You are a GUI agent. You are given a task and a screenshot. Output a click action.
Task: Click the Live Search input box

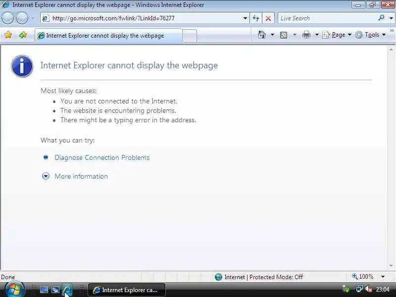click(327, 18)
